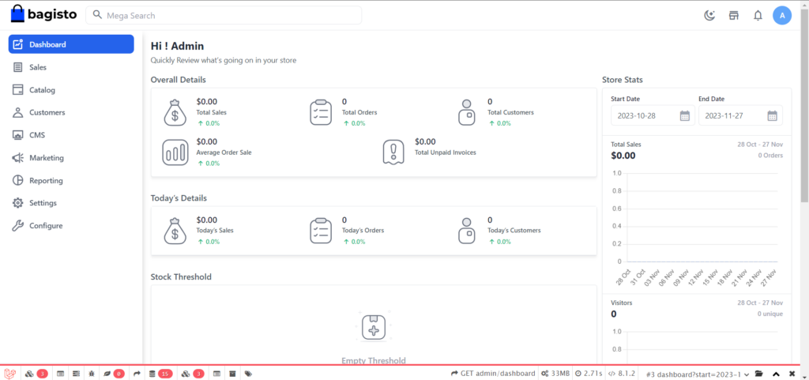Open the debugbar folder icon

[758, 373]
